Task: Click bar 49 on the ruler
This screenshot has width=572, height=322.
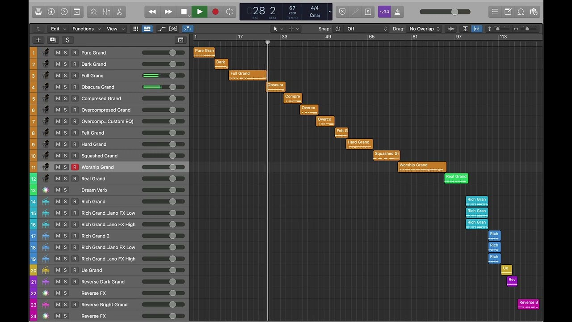Action: coord(328,37)
